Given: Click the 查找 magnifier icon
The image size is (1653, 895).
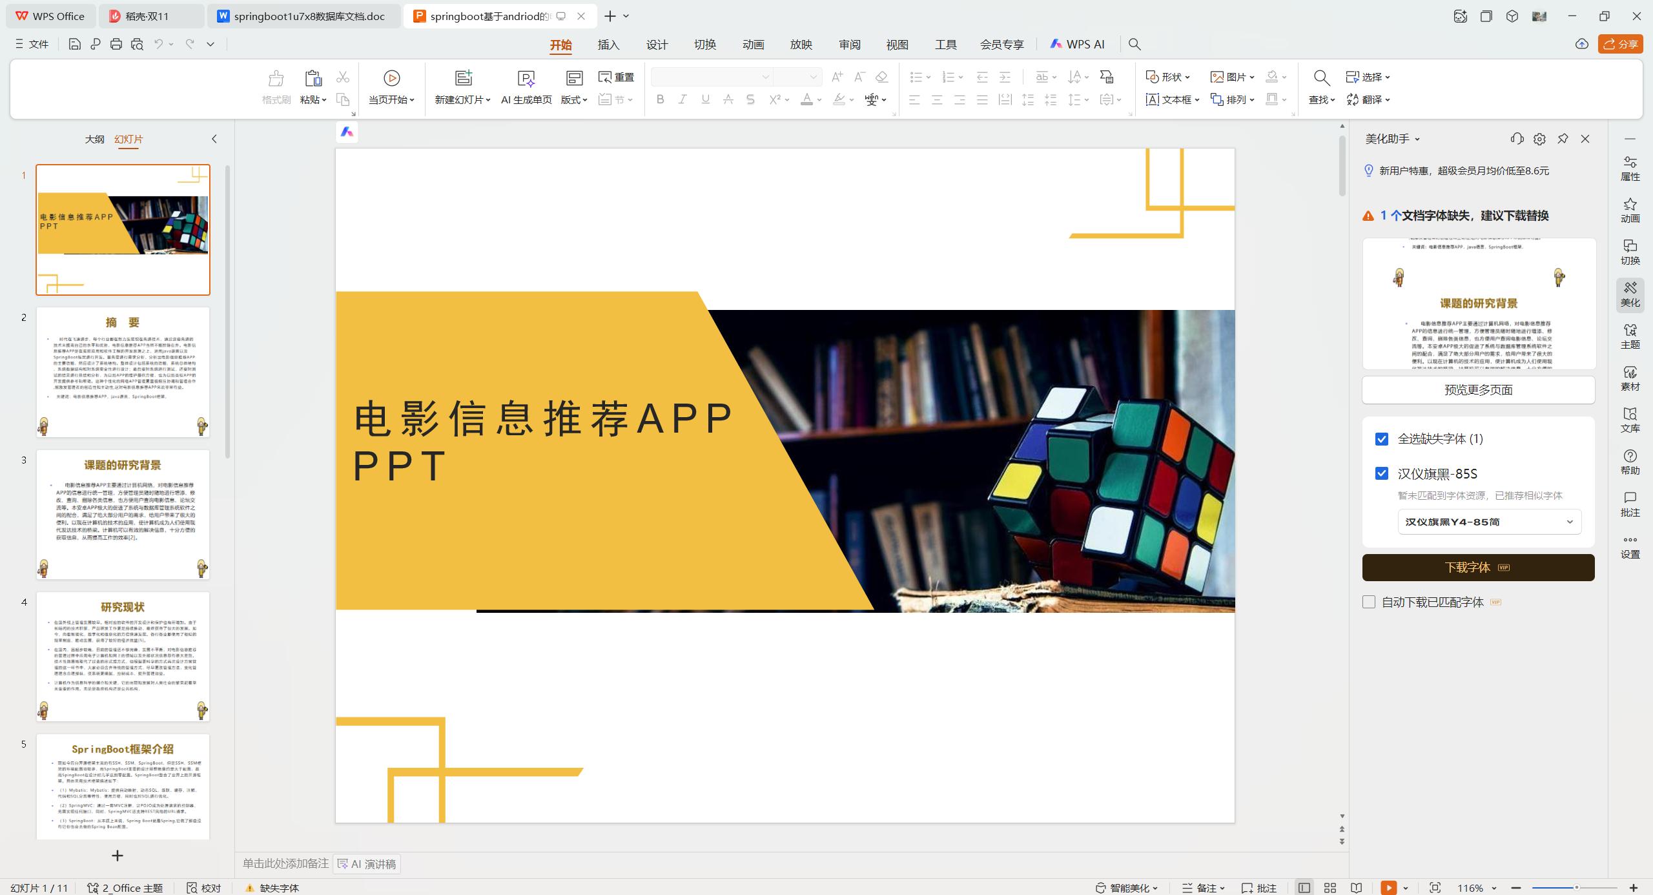Looking at the screenshot, I should 1320,76.
